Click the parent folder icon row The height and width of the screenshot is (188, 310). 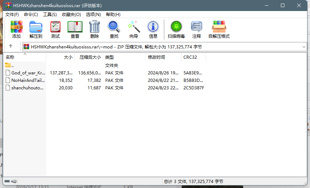point(8,65)
